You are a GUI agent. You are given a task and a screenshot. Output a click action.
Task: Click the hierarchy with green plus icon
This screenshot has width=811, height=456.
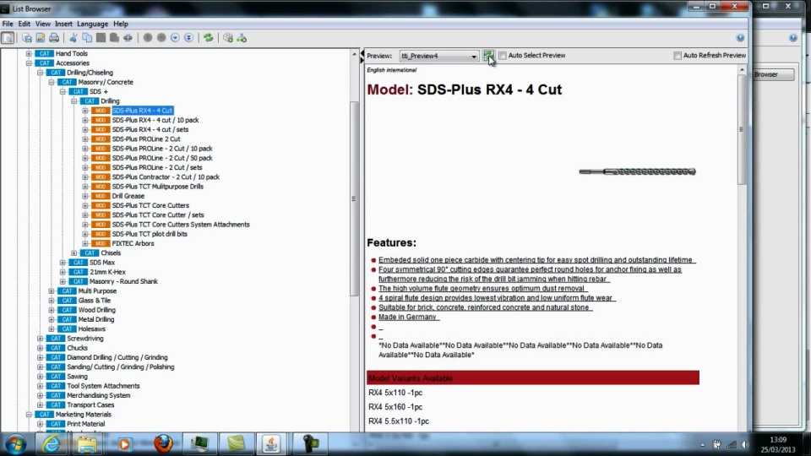pyautogui.click(x=242, y=38)
